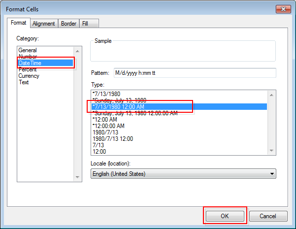This screenshot has width=296, height=229.
Task: Close the Format Cells dialog
Action: point(283,9)
